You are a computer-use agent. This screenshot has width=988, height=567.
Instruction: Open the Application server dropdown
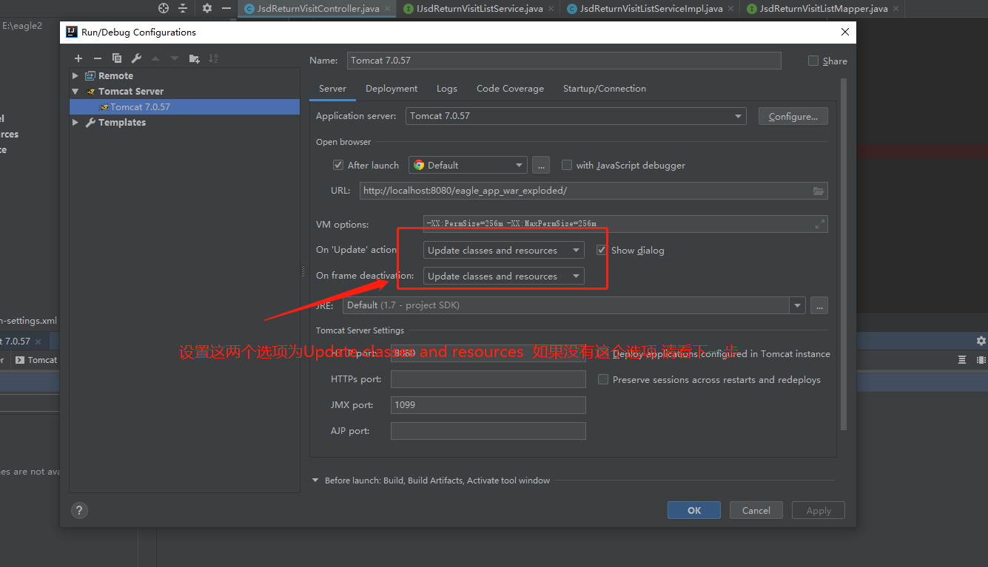pos(737,116)
